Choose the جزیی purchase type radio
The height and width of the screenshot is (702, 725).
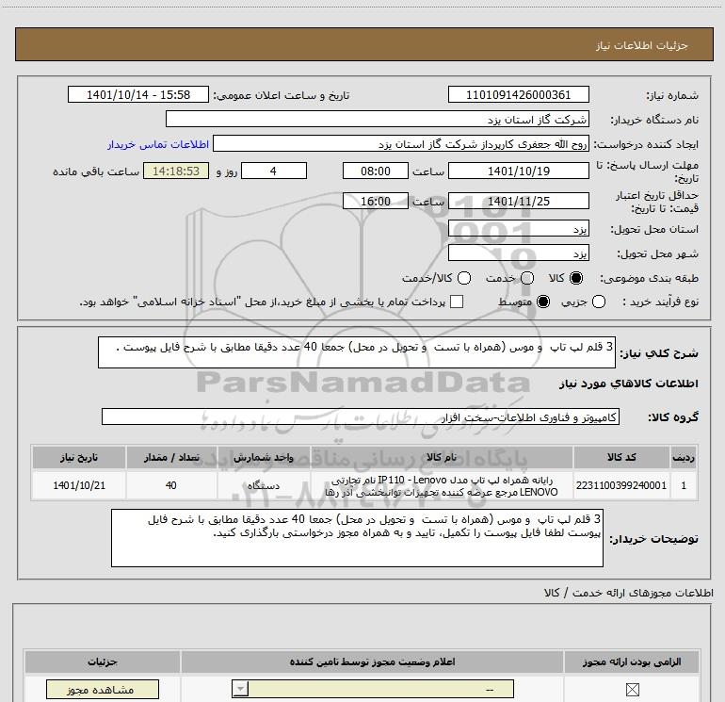tap(598, 302)
